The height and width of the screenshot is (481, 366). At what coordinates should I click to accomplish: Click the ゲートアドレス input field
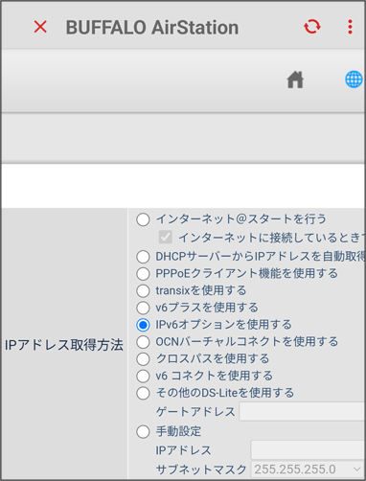pyautogui.click(x=303, y=411)
